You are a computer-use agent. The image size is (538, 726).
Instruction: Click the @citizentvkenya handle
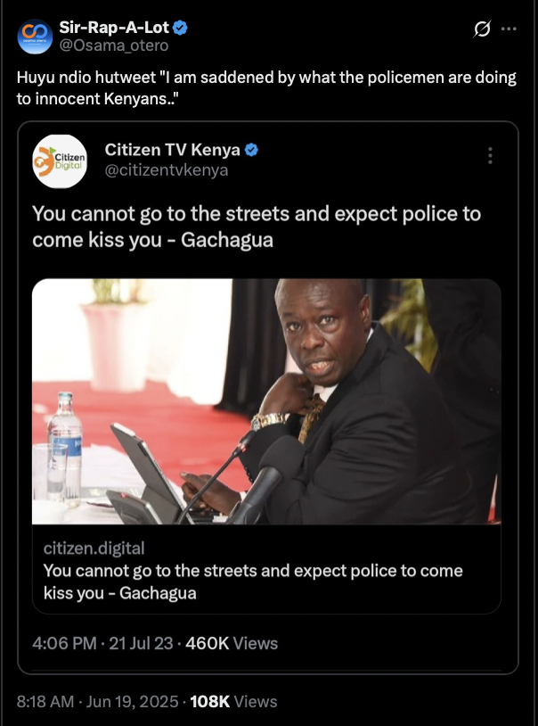point(167,170)
